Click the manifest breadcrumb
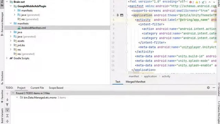The height and width of the screenshot is (124, 220). (134, 76)
